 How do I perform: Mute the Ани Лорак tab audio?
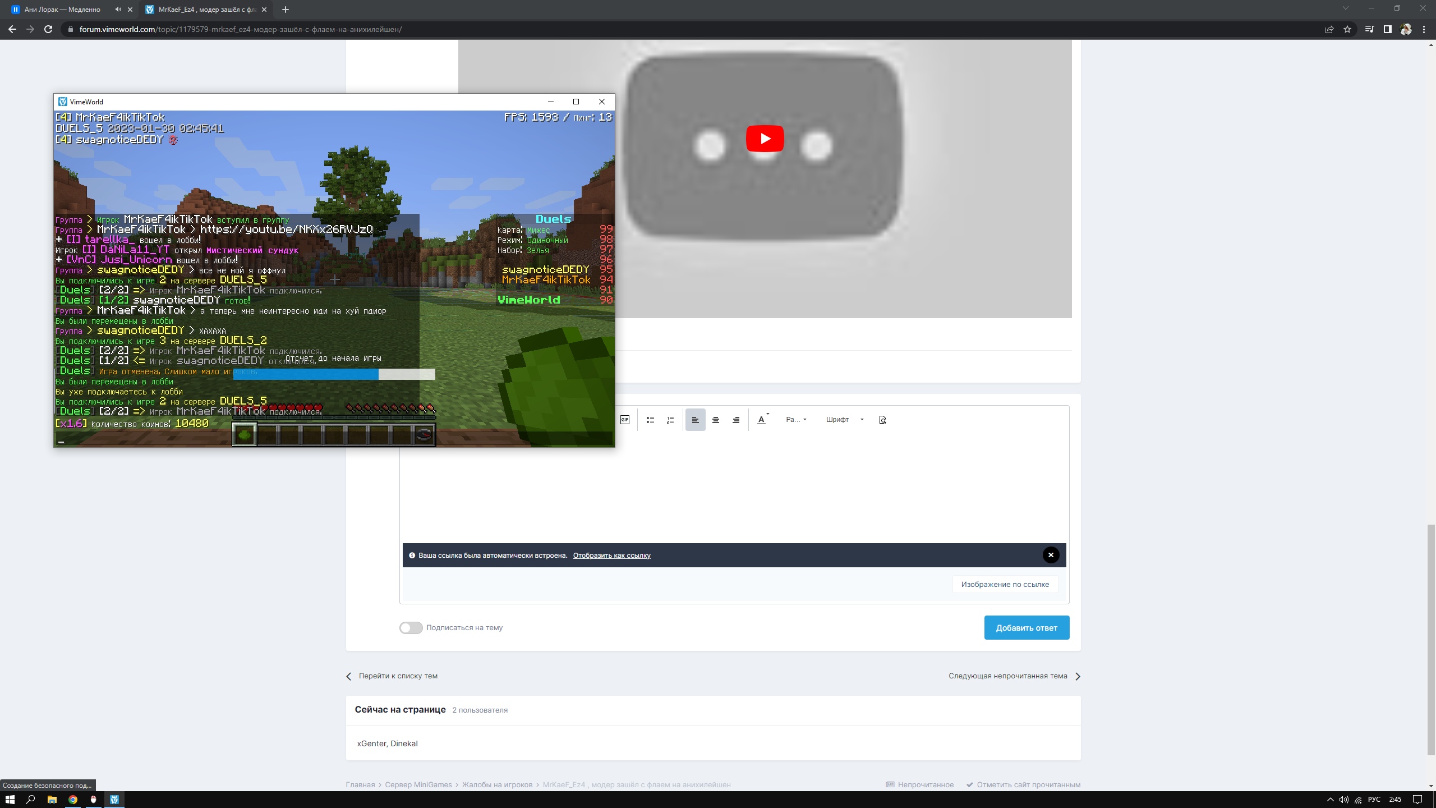118,10
